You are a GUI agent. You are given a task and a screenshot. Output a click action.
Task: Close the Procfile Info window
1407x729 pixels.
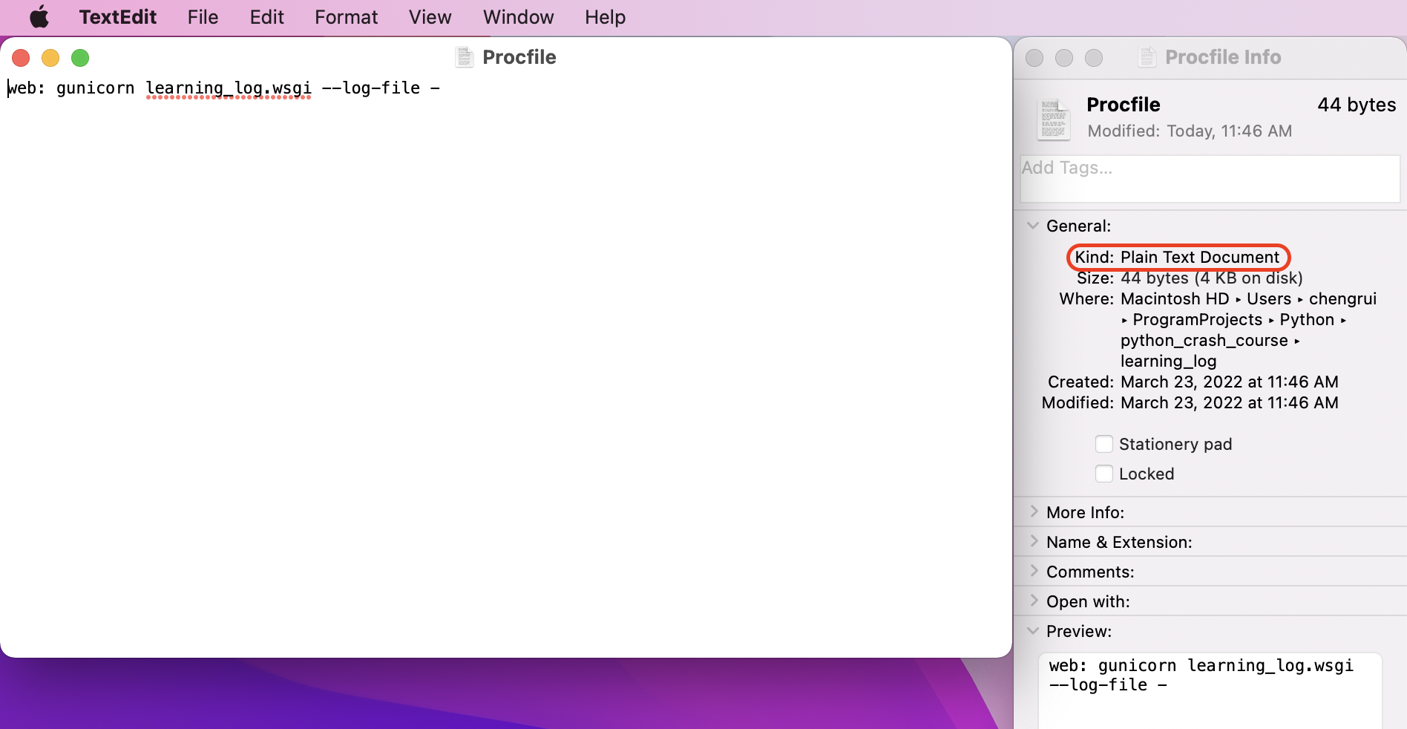tap(1034, 58)
